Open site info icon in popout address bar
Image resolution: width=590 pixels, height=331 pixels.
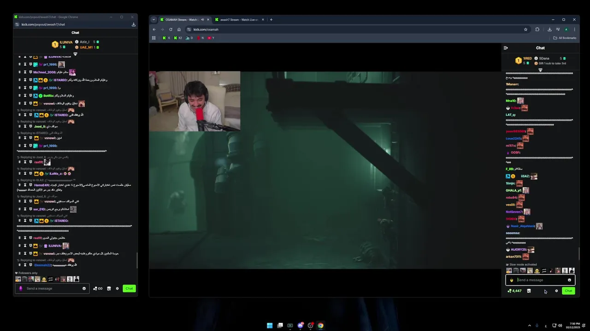click(x=17, y=24)
